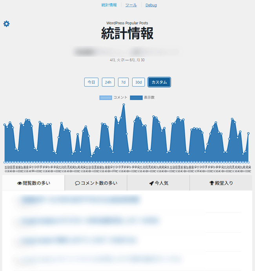Click the trophy icon on 殿堂入り tab
255x271 pixels.
click(x=212, y=183)
